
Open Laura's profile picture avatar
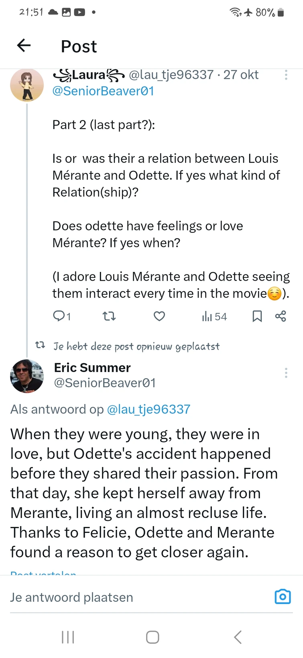pyautogui.click(x=27, y=85)
